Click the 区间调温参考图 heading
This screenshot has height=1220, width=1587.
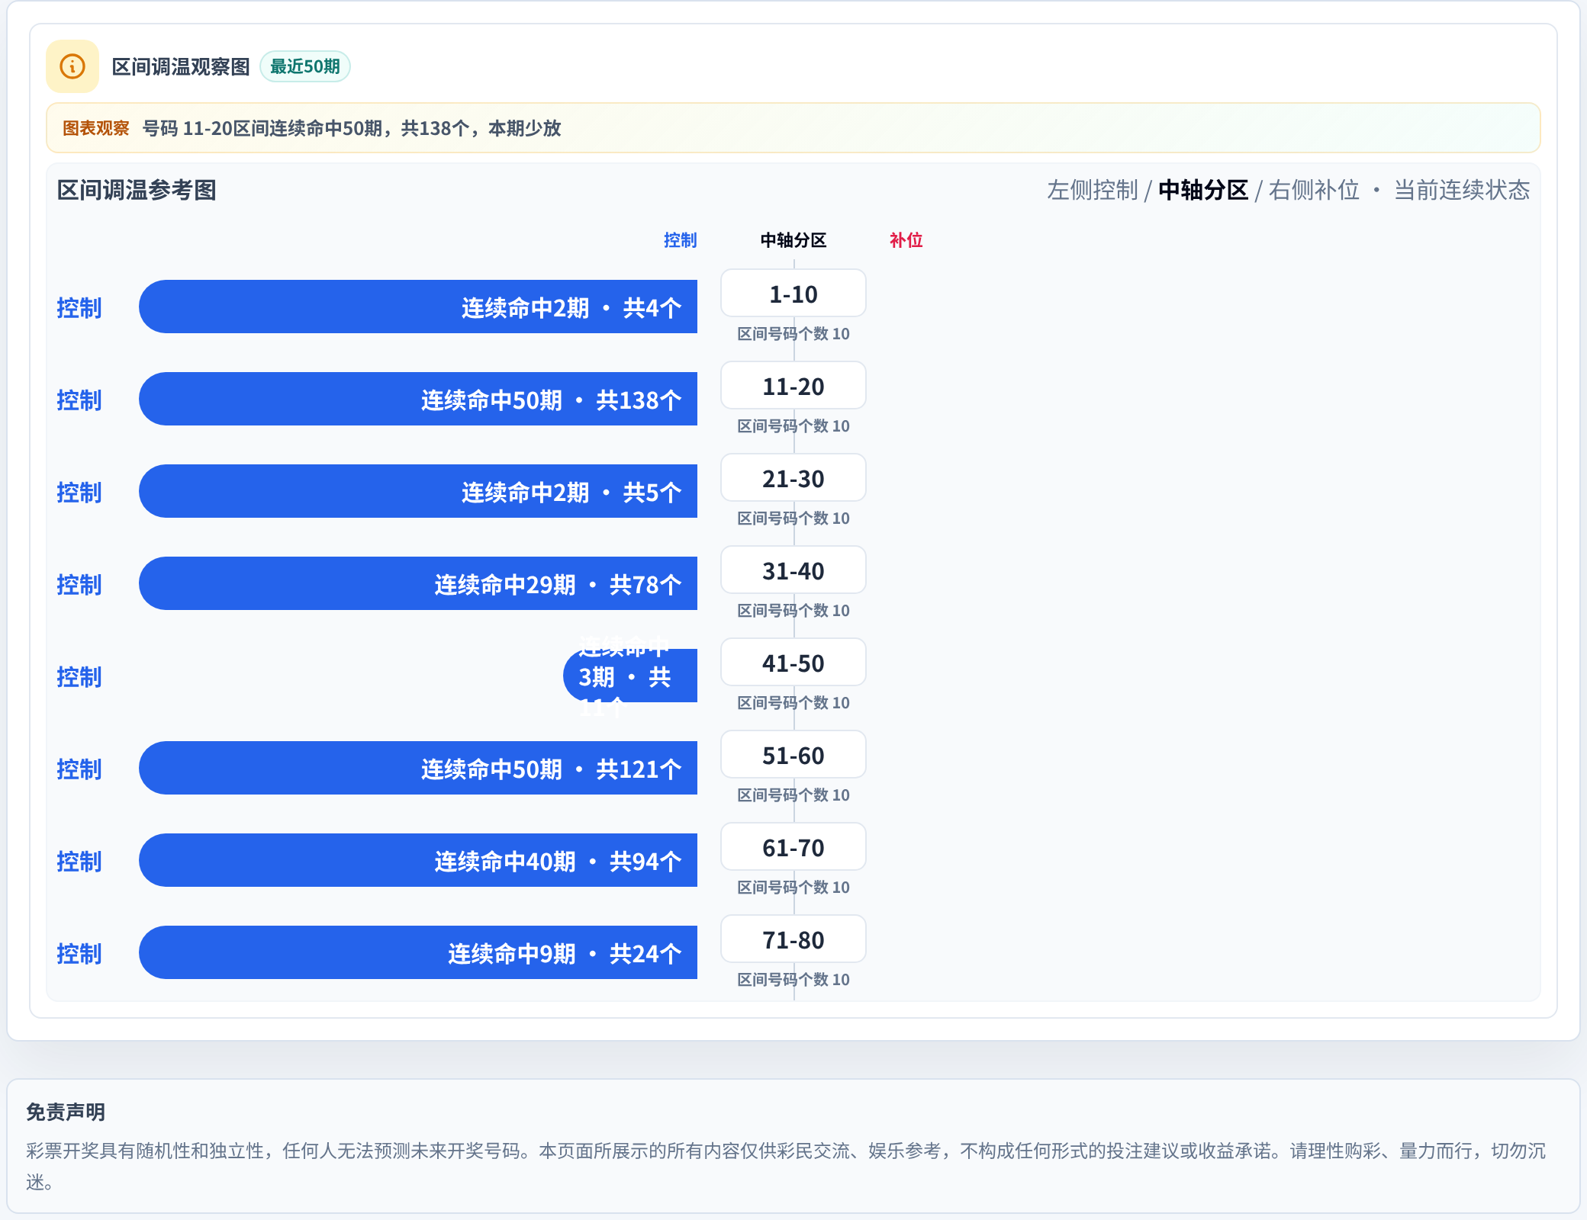[x=137, y=190]
